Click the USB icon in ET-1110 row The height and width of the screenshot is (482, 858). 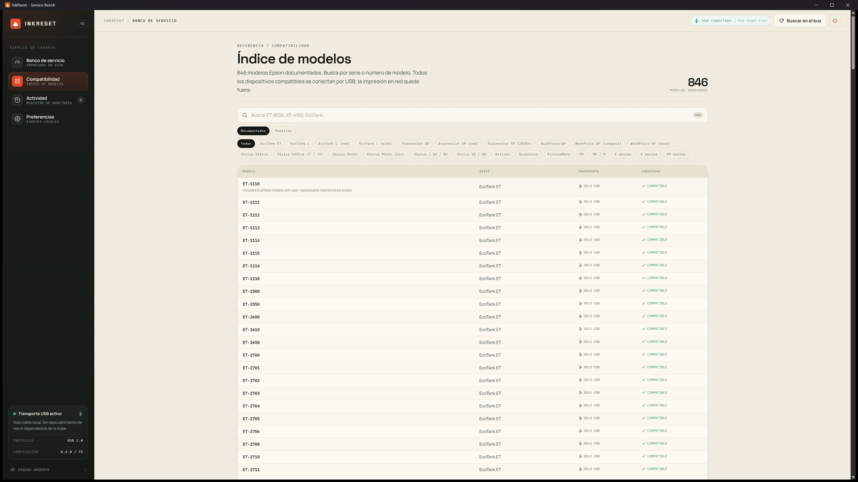pos(580,186)
